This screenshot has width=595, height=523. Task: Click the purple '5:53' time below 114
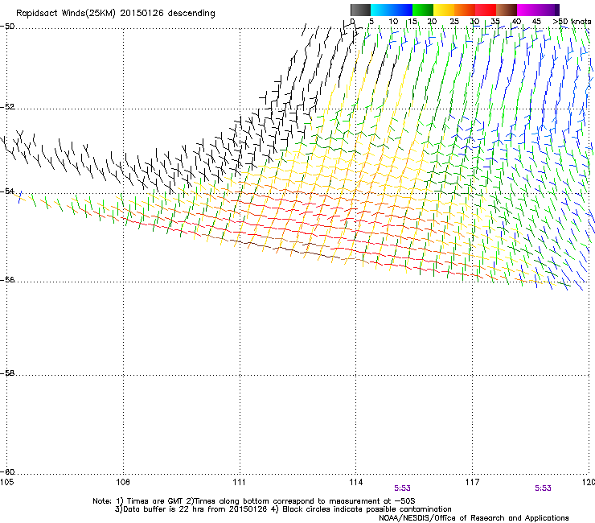point(402,488)
